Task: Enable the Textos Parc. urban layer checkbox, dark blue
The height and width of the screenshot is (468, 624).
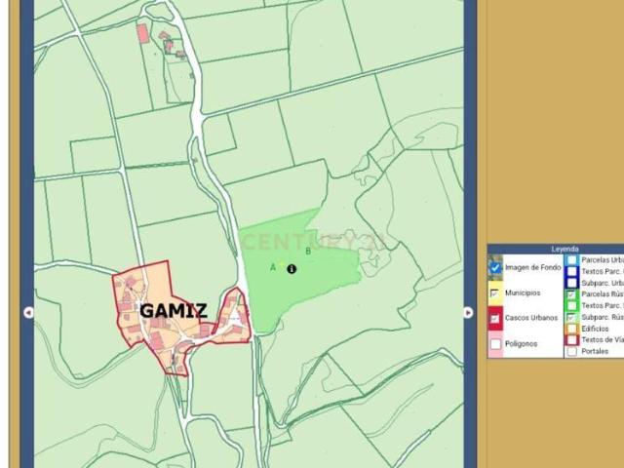Action: tap(572, 272)
